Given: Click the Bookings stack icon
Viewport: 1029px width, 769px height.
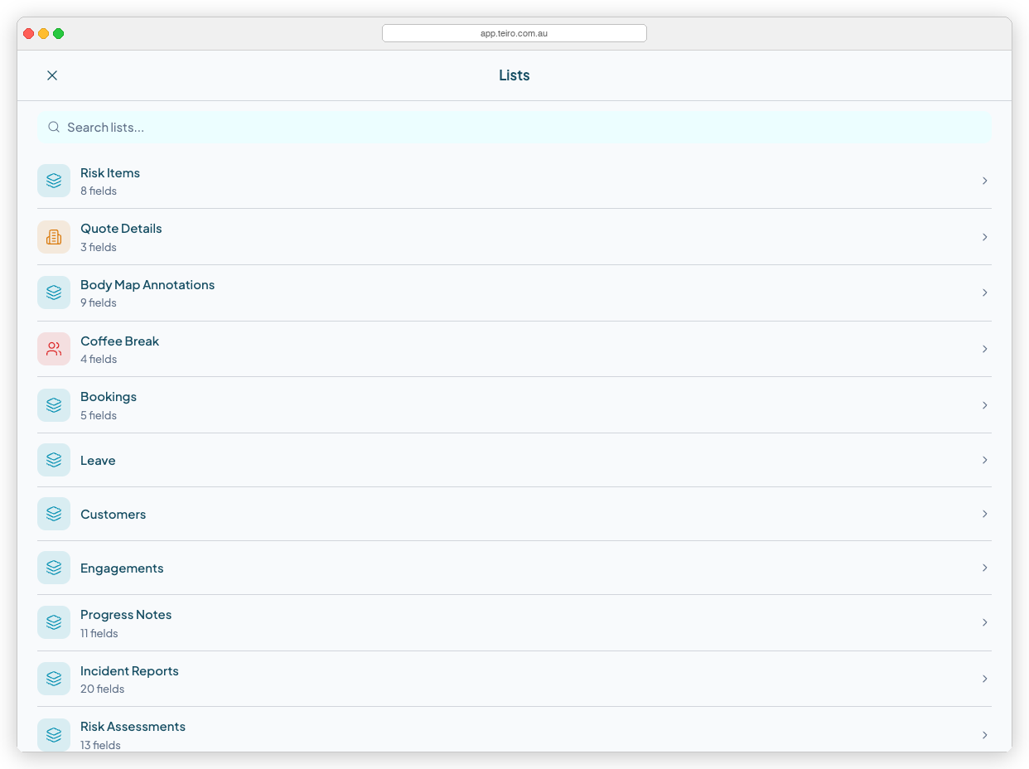Looking at the screenshot, I should click(x=53, y=404).
